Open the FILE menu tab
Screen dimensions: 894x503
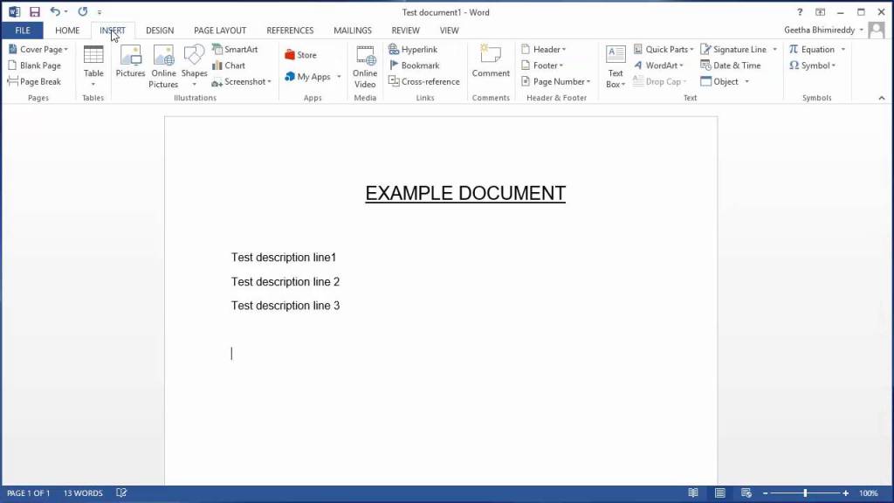23,31
